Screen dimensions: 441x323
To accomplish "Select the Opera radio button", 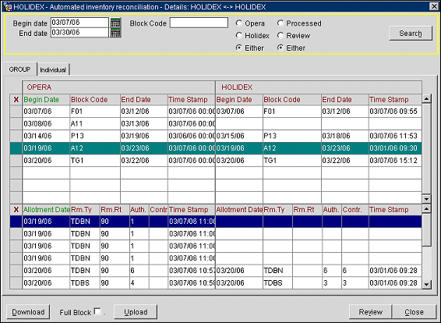I will pyautogui.click(x=239, y=23).
